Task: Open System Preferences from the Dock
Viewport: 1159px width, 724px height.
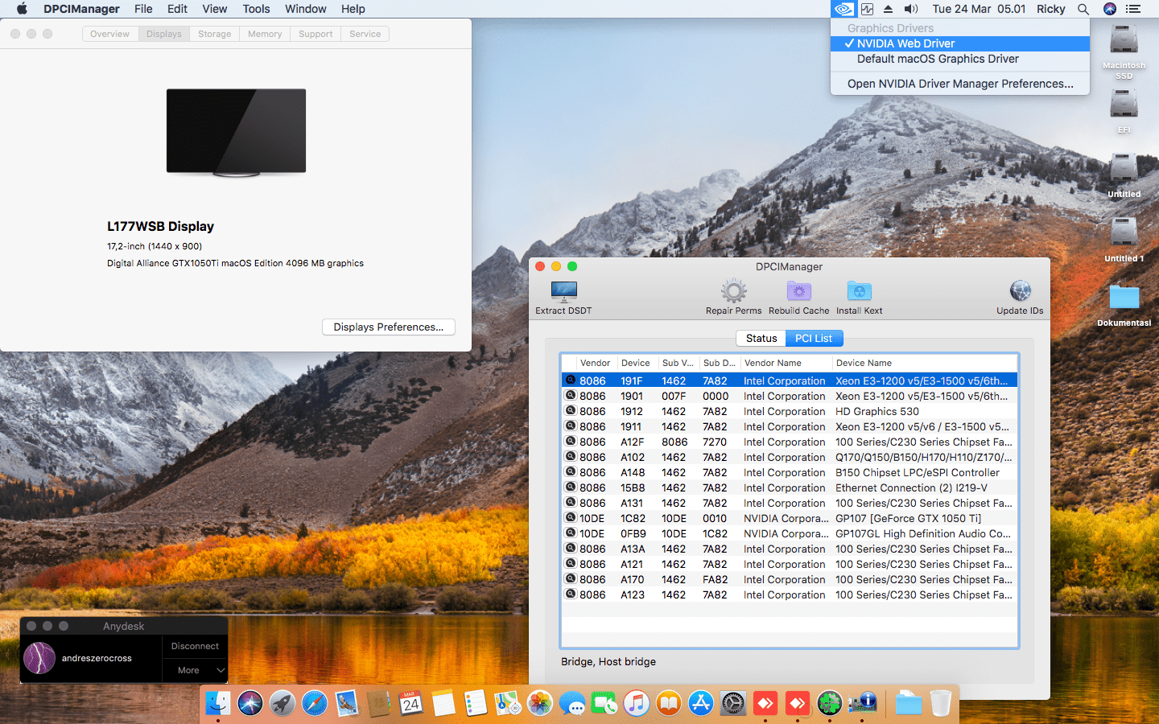Action: click(733, 703)
